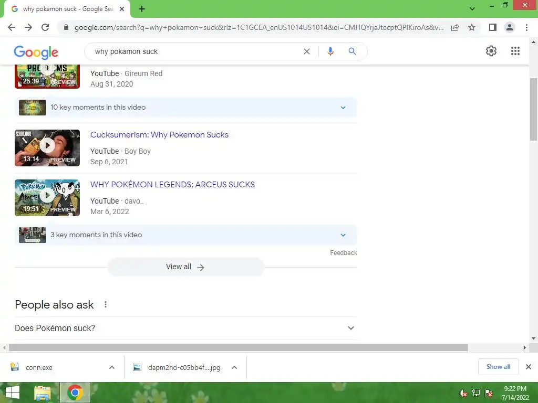The width and height of the screenshot is (538, 403).
Task: Play the 25:39 video thumbnail
Action: coord(47,76)
